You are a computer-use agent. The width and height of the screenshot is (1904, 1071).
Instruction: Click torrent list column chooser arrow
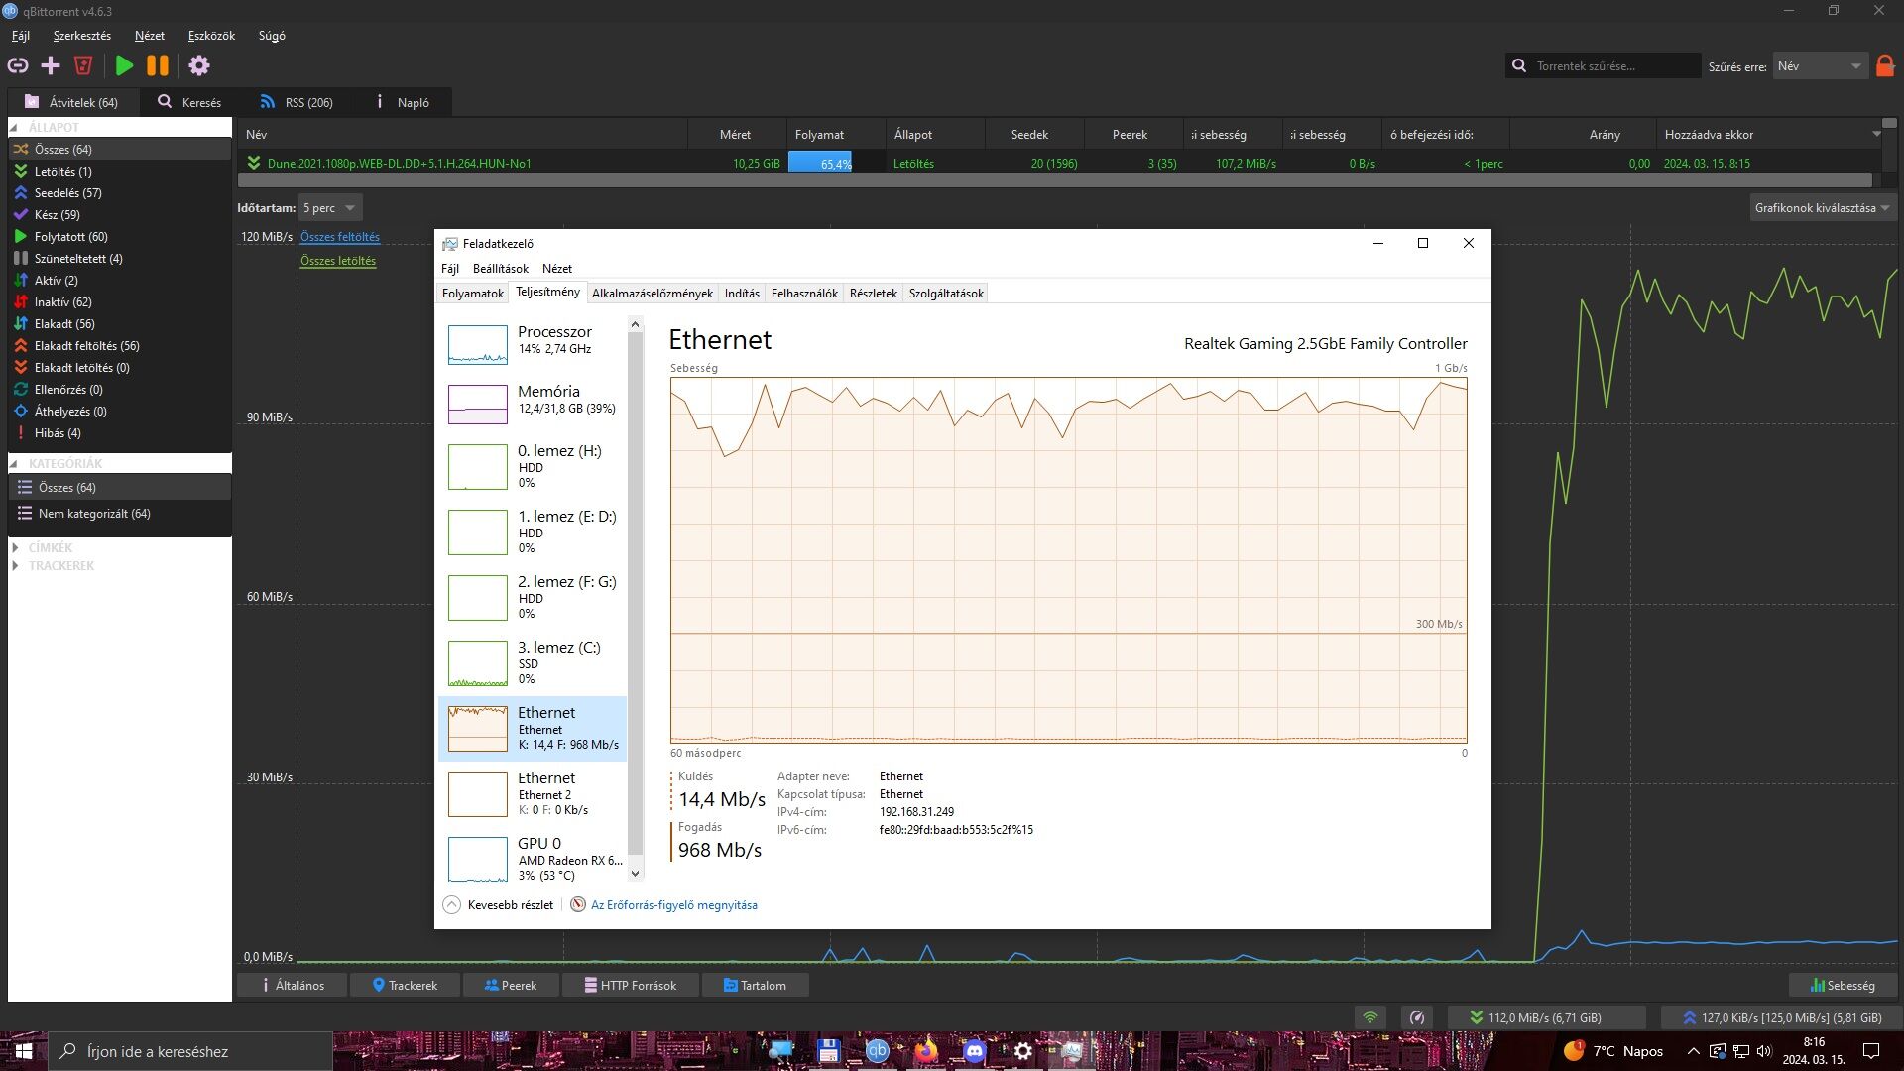pos(1876,134)
